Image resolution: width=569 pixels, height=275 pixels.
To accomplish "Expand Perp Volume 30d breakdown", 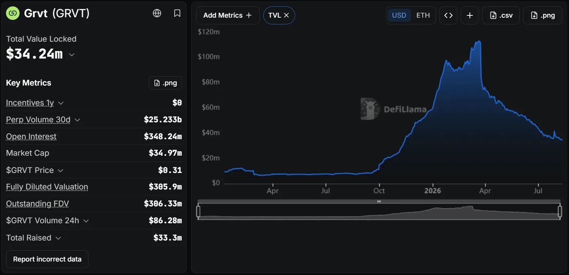I will 77,120.
